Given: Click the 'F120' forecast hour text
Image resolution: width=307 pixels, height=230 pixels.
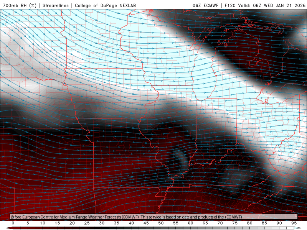Looking at the screenshot, I should (230, 5).
